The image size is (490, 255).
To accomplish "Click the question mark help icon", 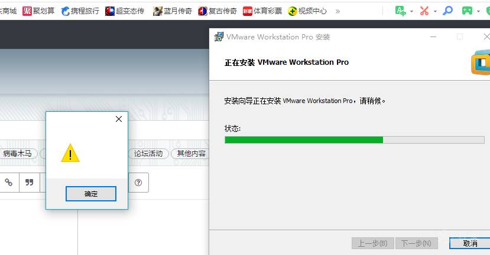I will tap(138, 183).
